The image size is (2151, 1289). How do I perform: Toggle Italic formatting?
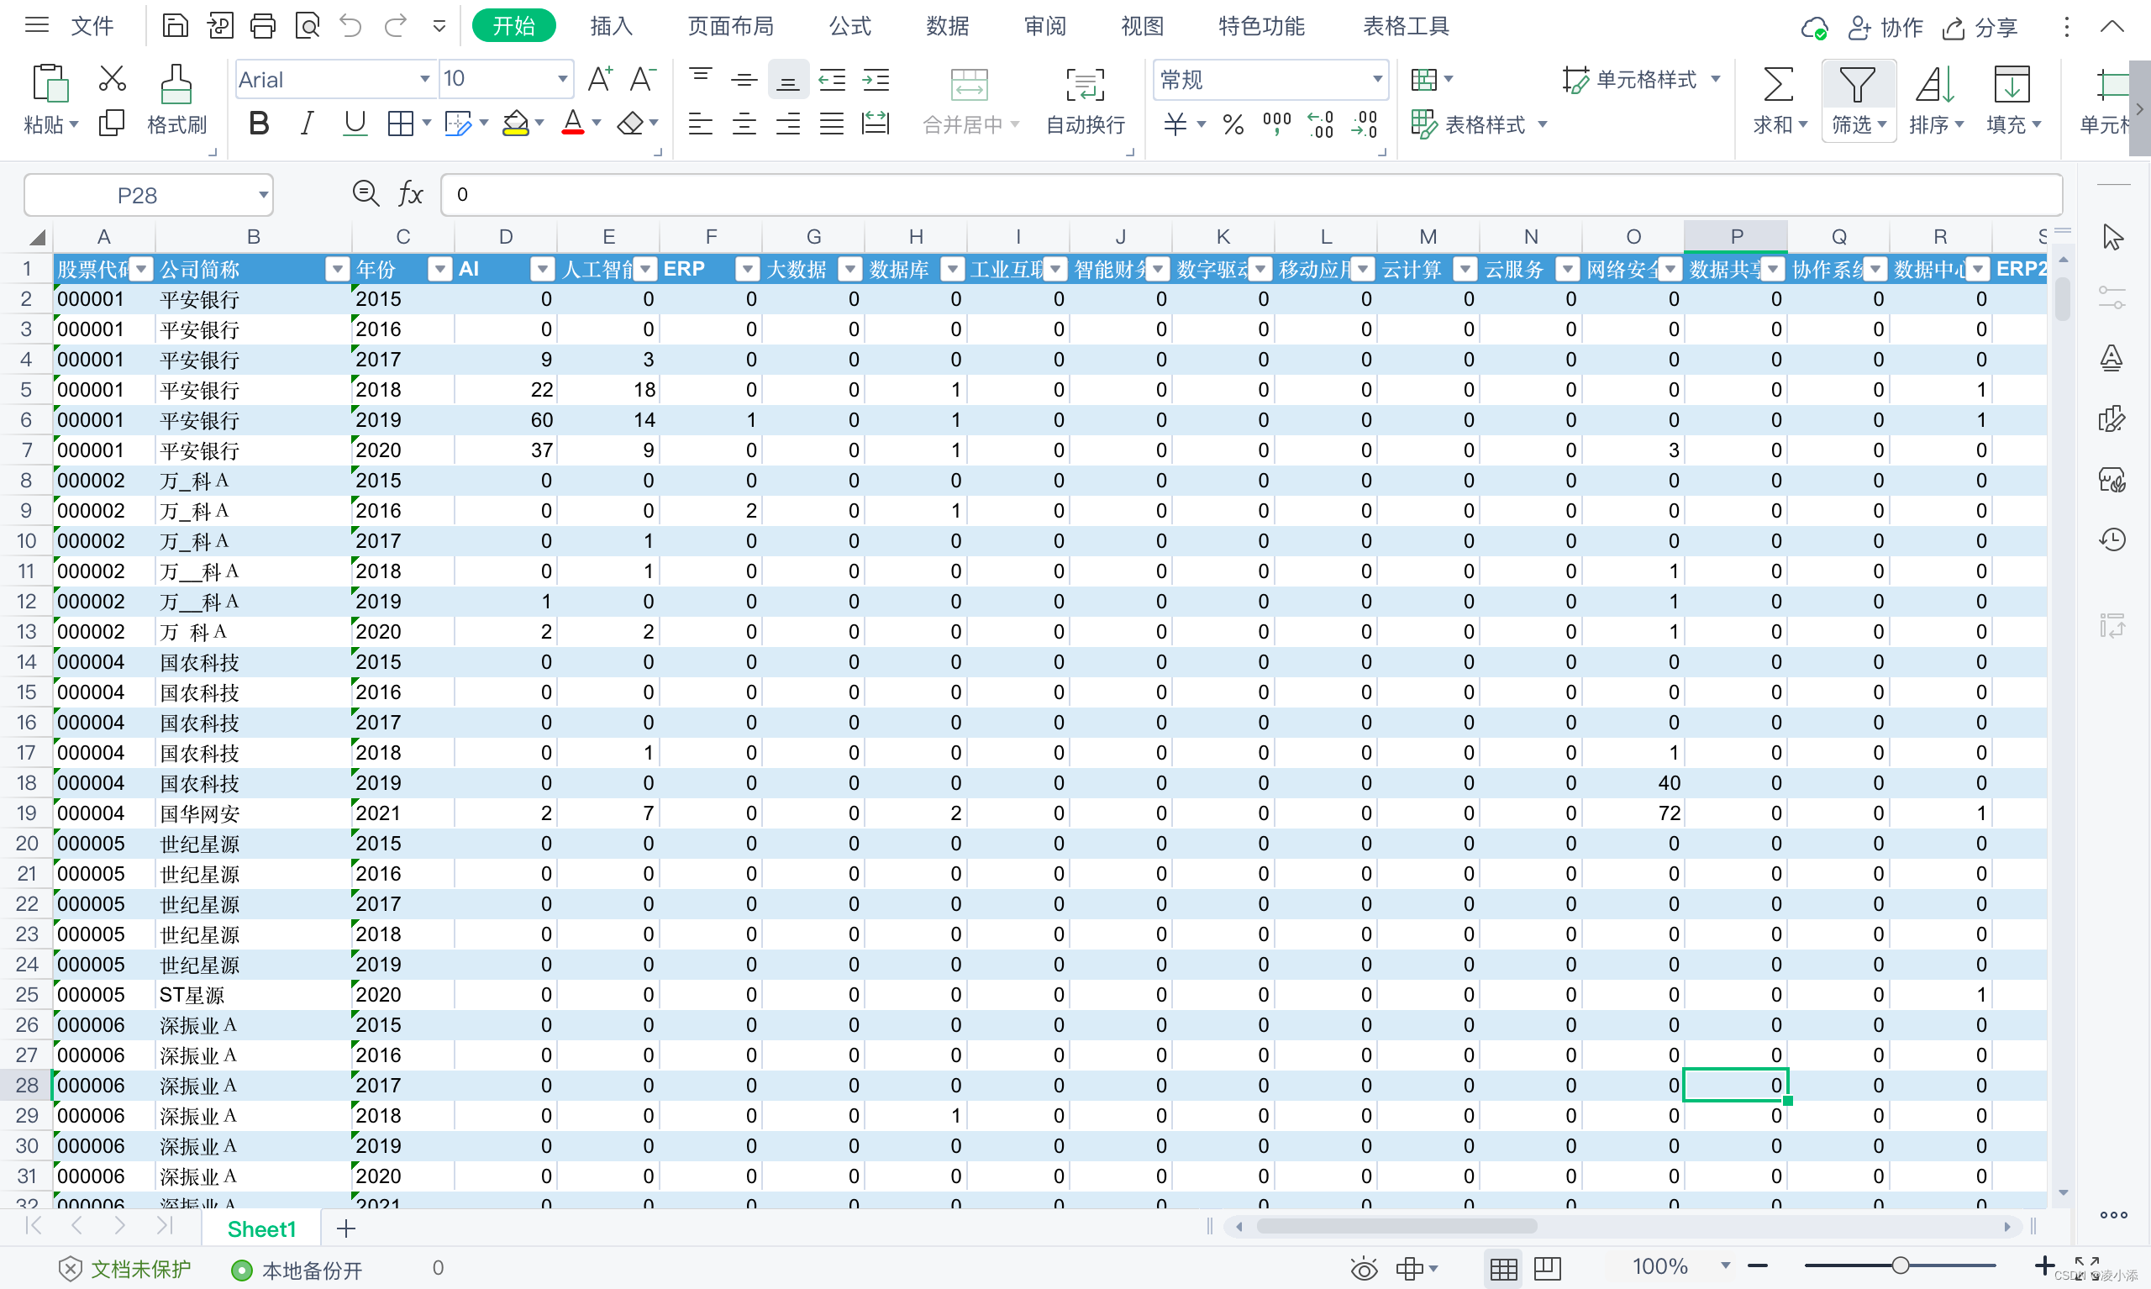coord(307,124)
